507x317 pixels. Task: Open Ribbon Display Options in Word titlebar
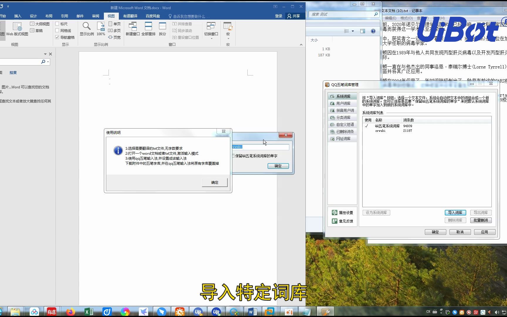(x=275, y=6)
